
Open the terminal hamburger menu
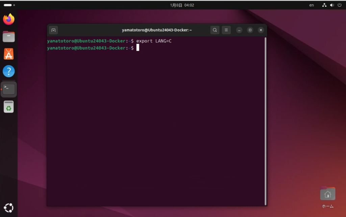(226, 30)
